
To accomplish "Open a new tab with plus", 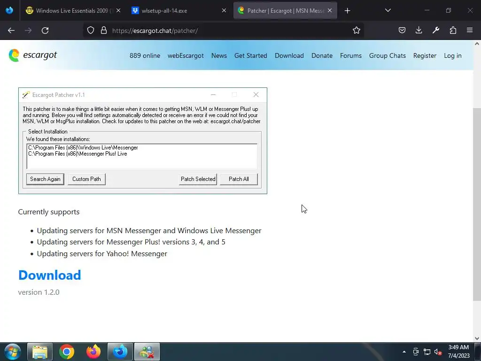I will [347, 11].
